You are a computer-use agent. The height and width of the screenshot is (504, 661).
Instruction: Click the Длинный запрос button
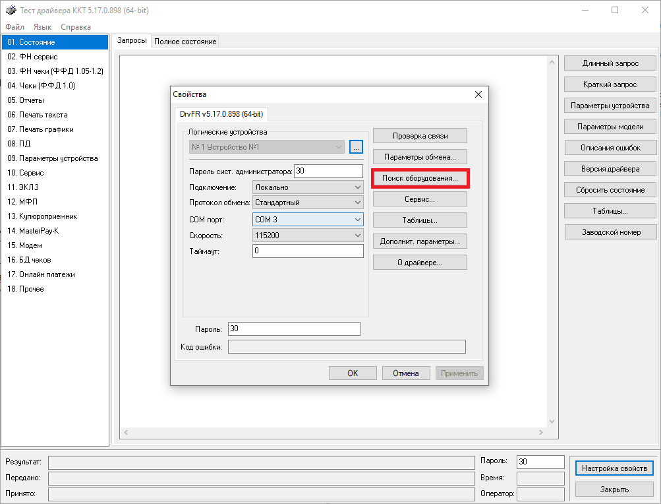point(610,63)
